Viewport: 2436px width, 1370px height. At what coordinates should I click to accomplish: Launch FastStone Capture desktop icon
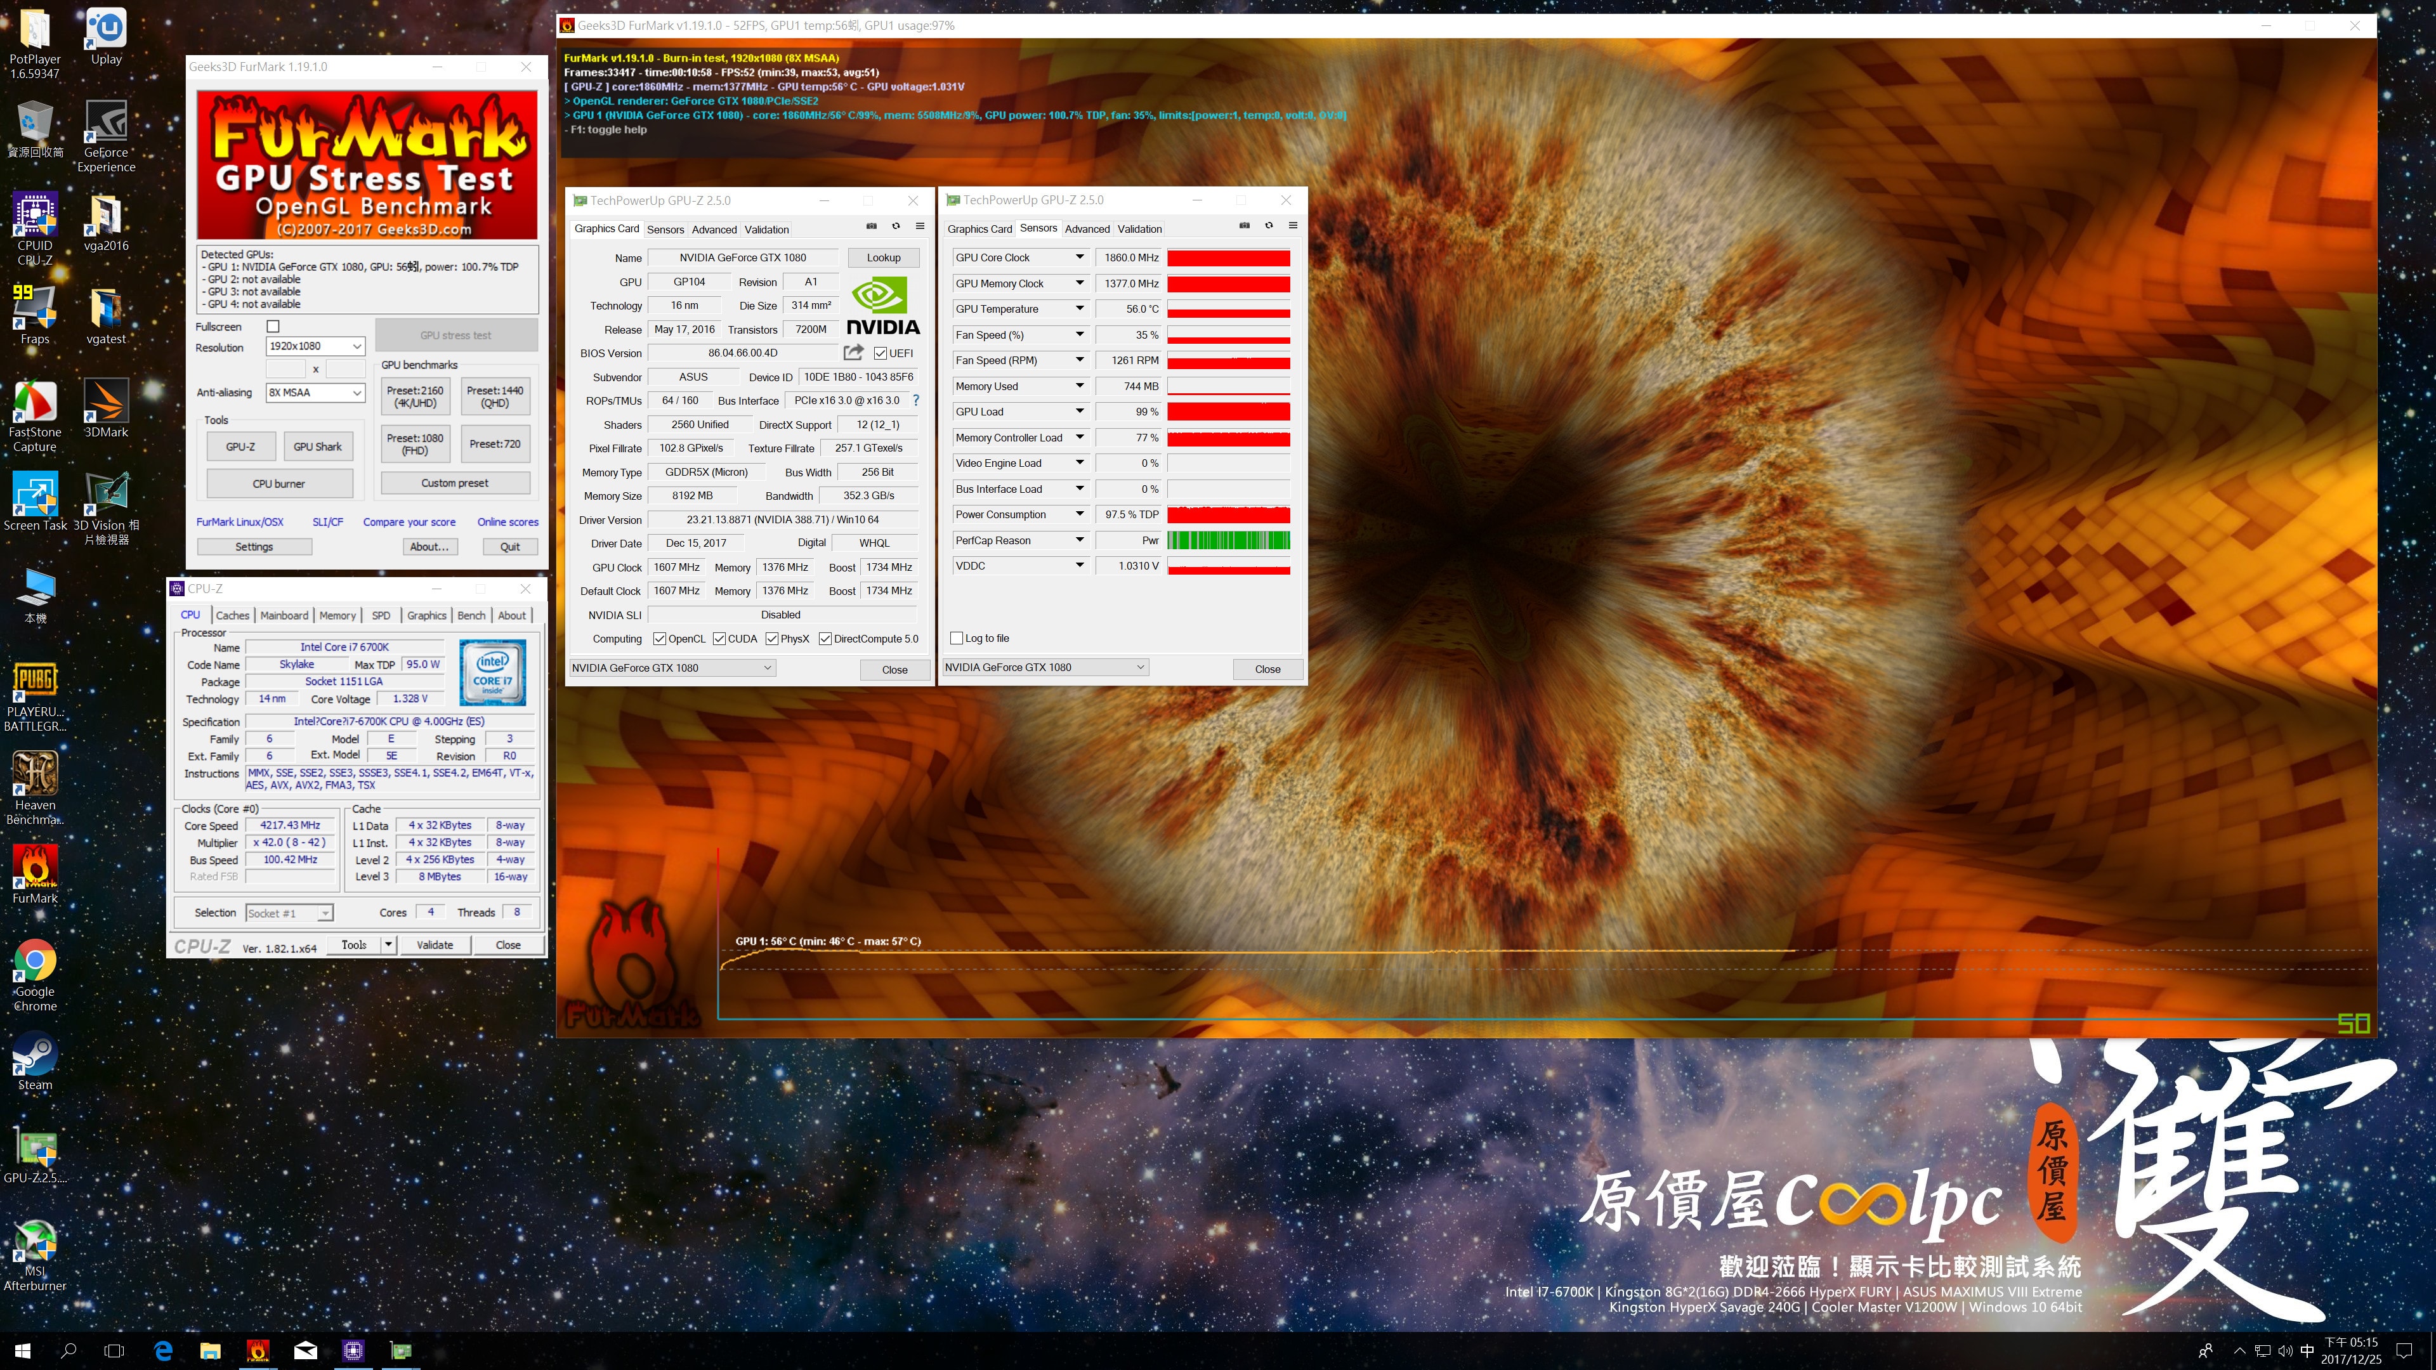pyautogui.click(x=35, y=417)
